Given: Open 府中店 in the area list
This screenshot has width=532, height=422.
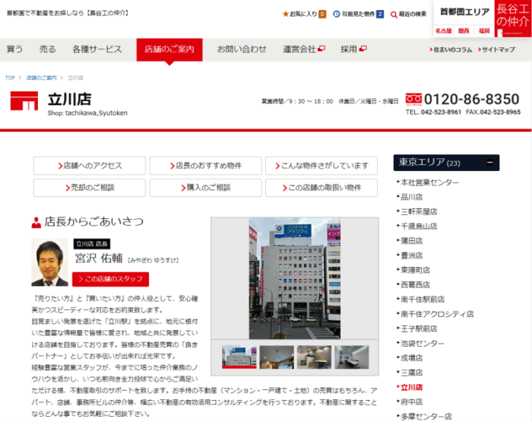Looking at the screenshot, I should click(411, 402).
